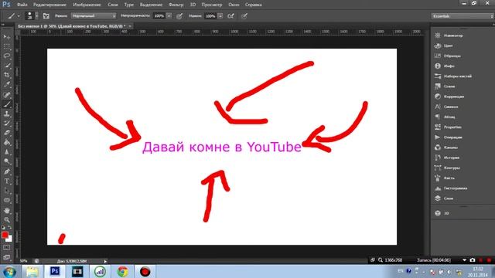Viewport: 495px width, 278px height.
Task: Open the Редактирование menu
Action: tap(49, 5)
